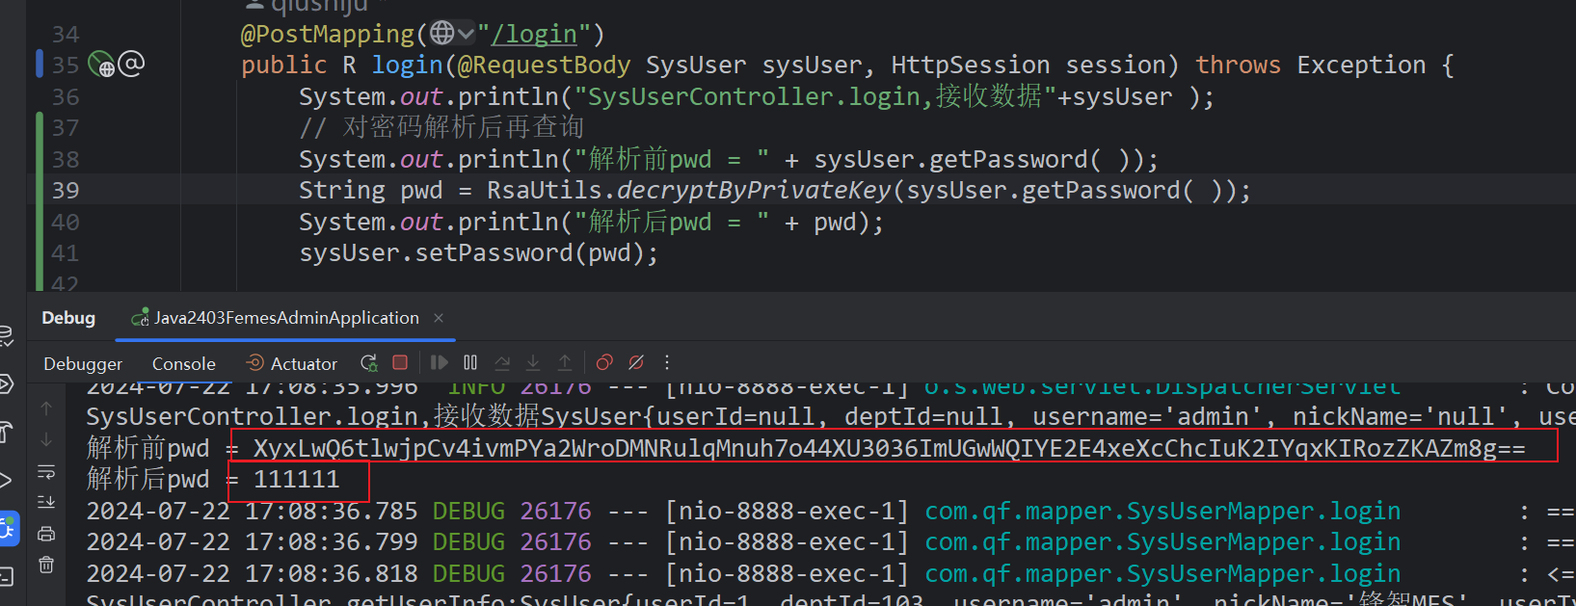
Task: Open more debug options (three dots)
Action: (x=667, y=362)
